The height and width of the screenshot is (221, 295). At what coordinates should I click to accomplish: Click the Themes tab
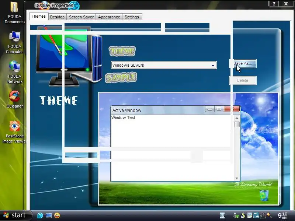tap(39, 16)
